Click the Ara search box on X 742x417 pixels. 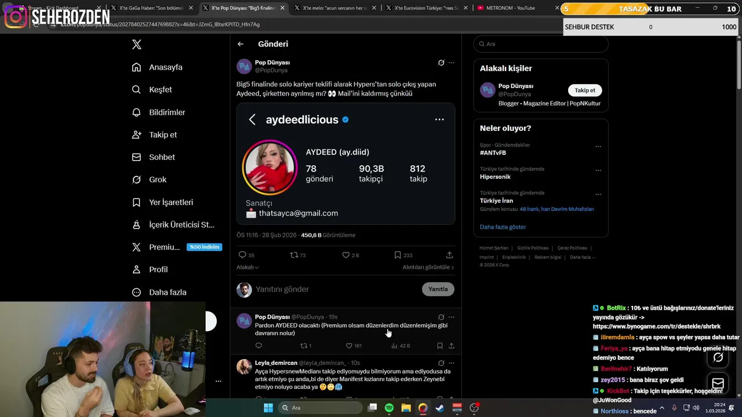(x=541, y=44)
